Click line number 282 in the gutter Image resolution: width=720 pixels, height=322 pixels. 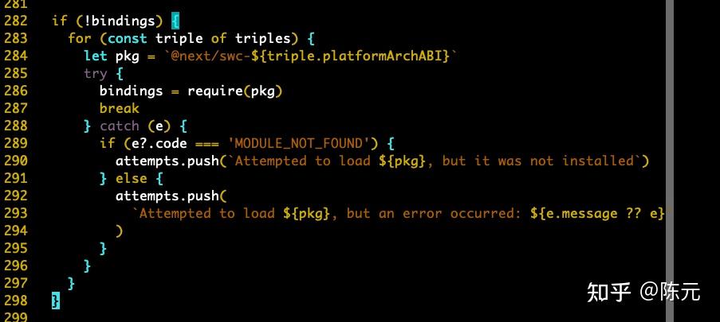click(16, 21)
